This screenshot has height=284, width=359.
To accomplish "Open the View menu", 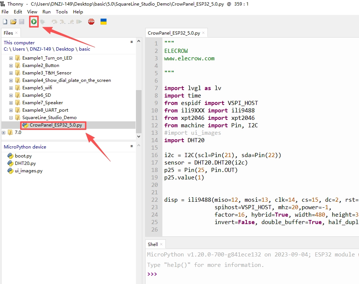I will [32, 12].
